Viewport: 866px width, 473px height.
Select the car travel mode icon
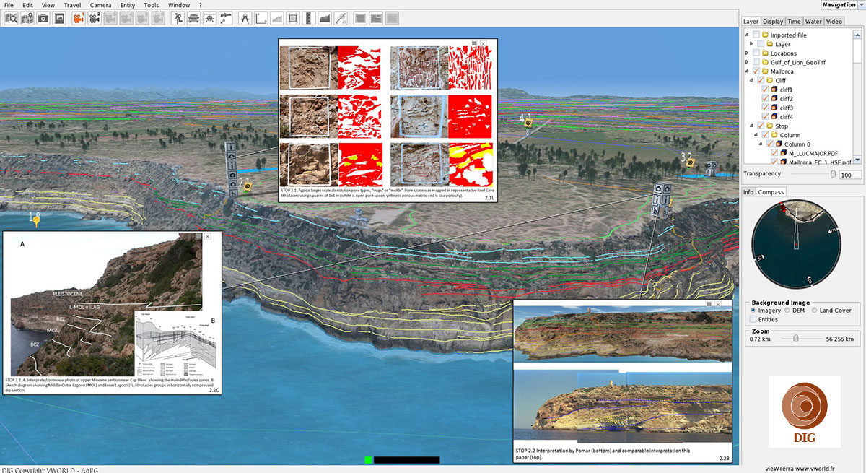tap(193, 18)
